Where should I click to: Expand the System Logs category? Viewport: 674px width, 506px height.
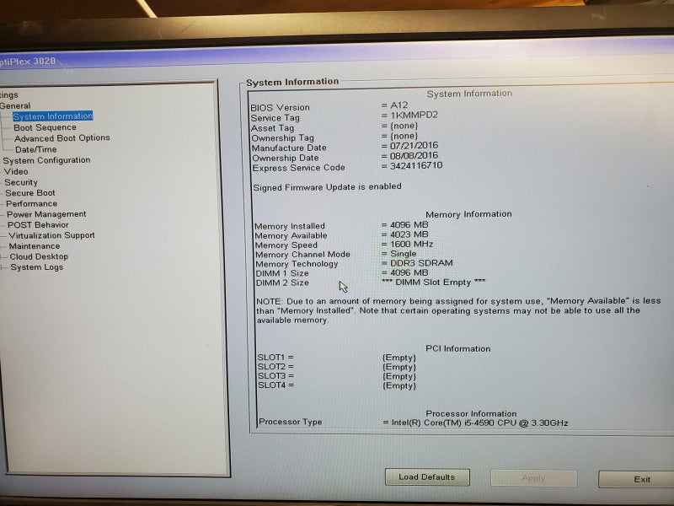tap(36, 267)
